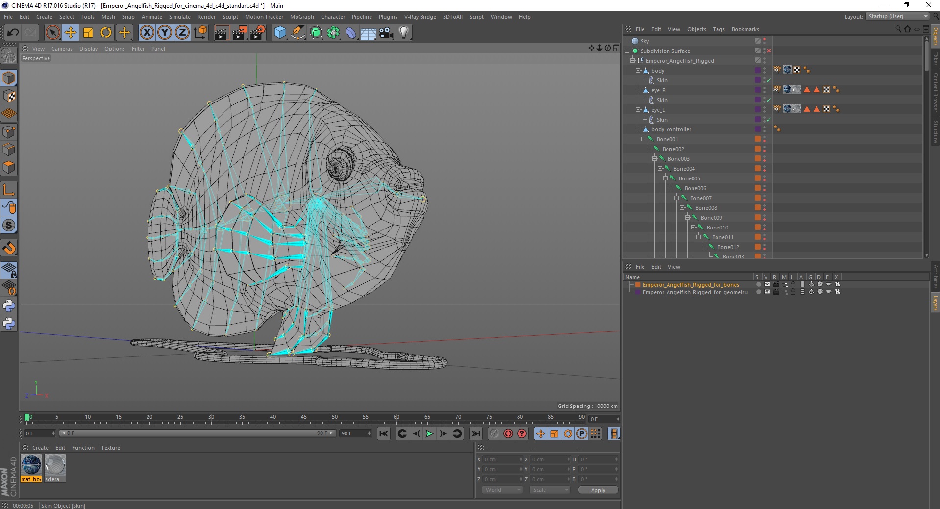Open the Simulate menu
This screenshot has width=940, height=509.
click(180, 17)
